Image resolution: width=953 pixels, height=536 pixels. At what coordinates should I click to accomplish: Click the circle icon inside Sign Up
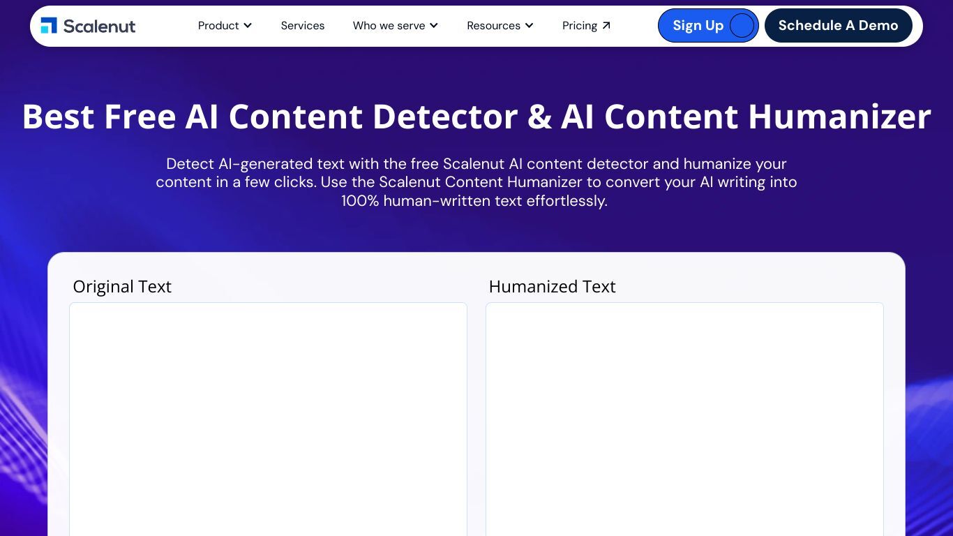tap(742, 26)
